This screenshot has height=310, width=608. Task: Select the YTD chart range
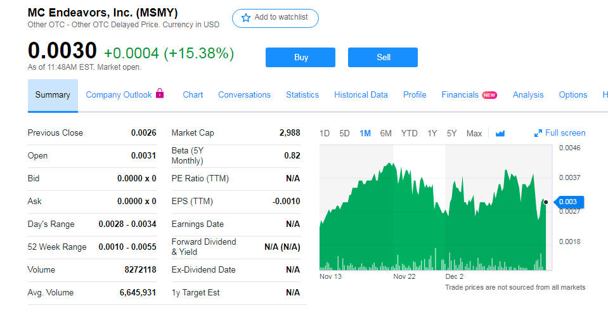(409, 133)
